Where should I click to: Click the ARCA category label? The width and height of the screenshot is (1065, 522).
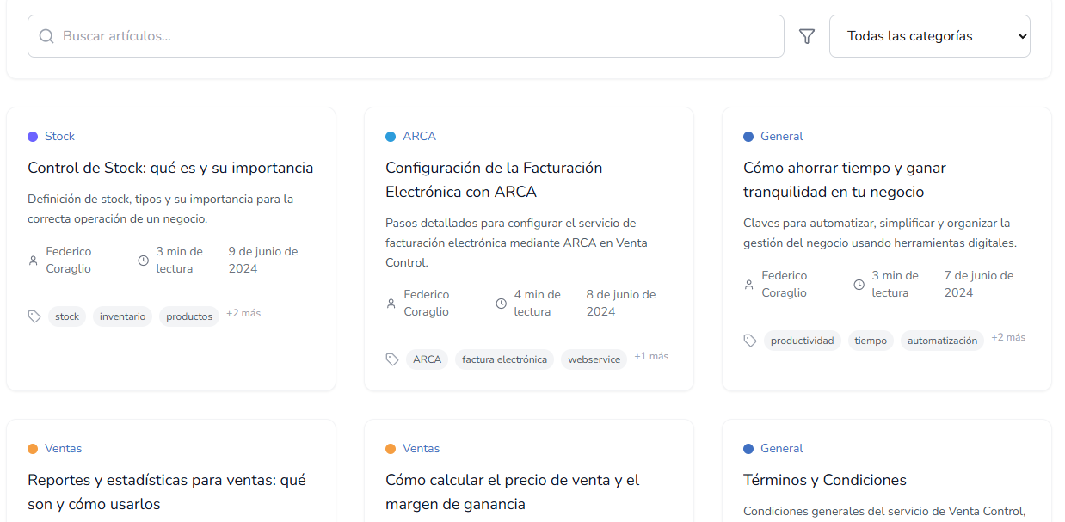[420, 136]
